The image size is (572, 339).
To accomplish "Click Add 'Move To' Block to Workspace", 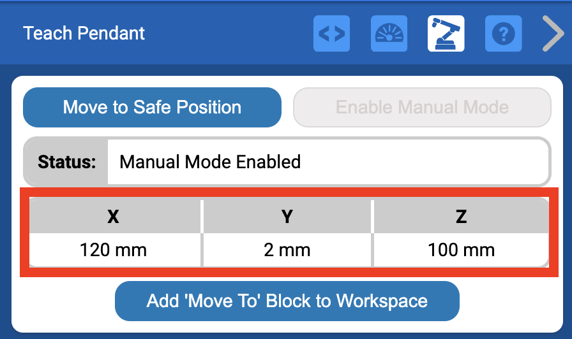I will point(287,301).
